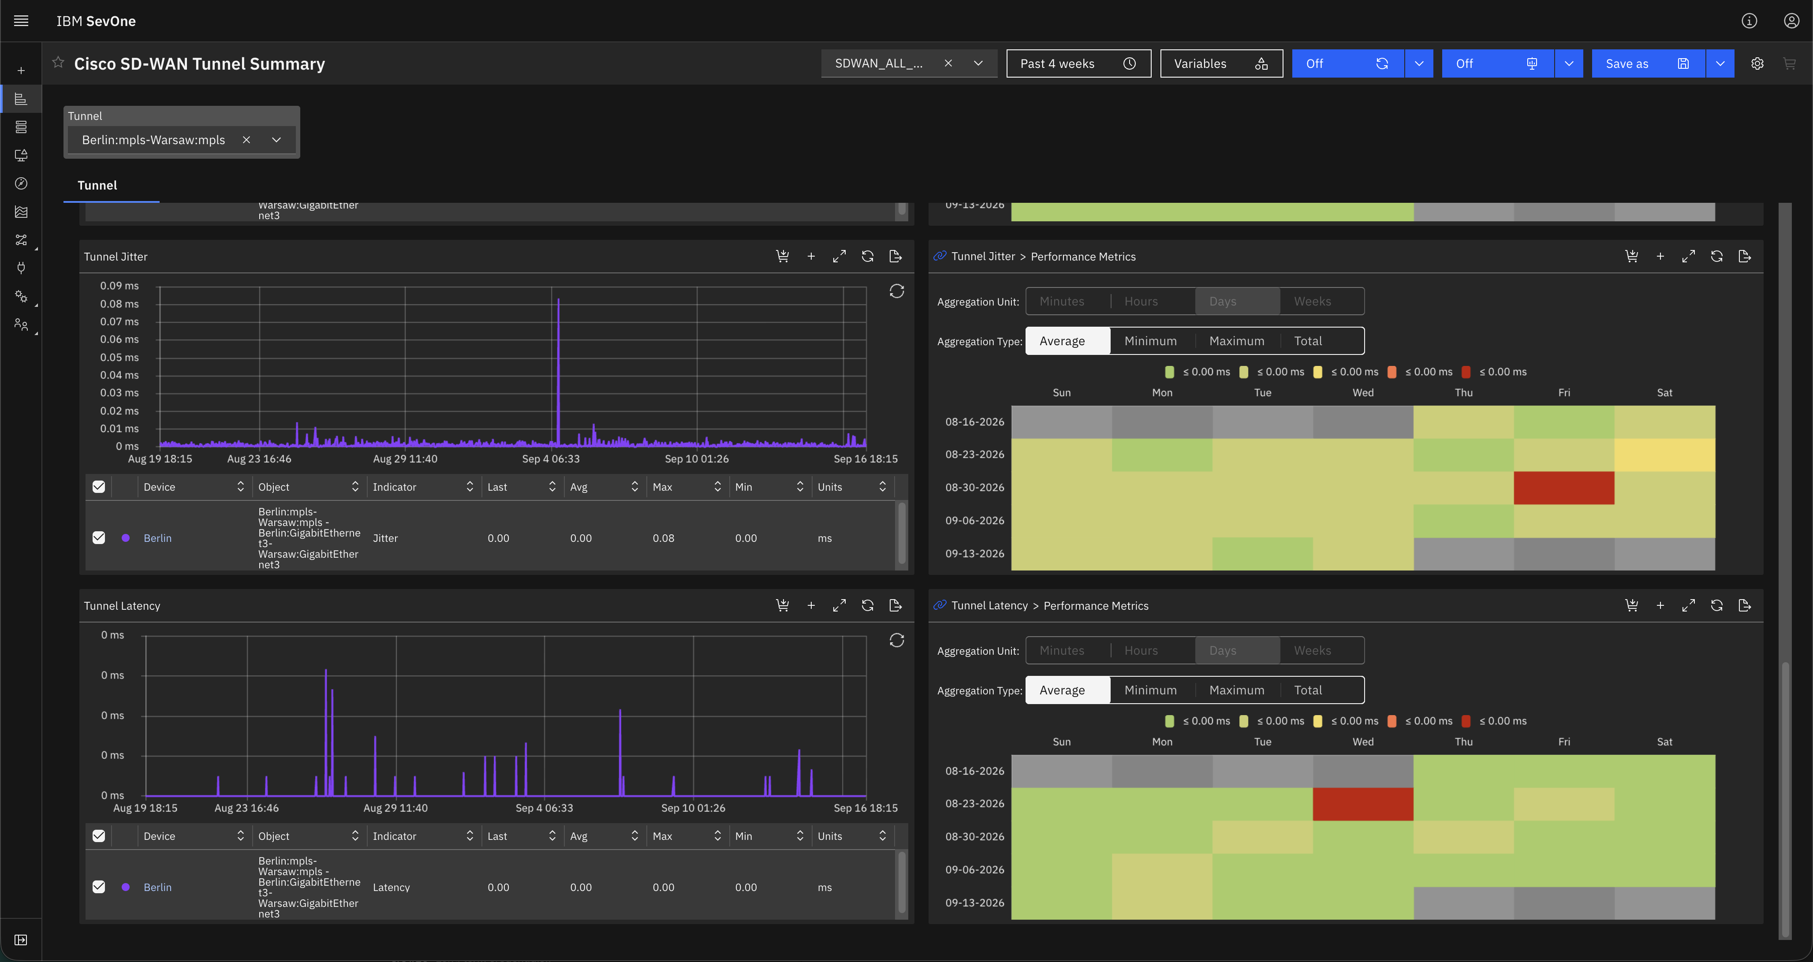Screen dimensions: 1813x962
Task: Open the hamburger navigation menu
Action: pyautogui.click(x=21, y=21)
